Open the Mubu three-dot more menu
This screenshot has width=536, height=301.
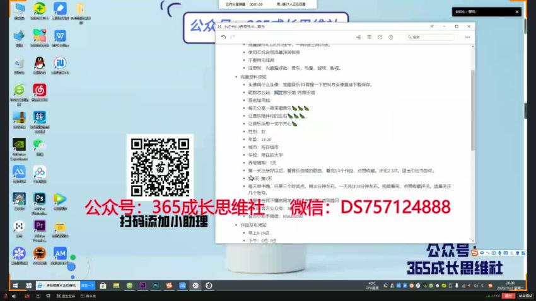click(x=467, y=37)
